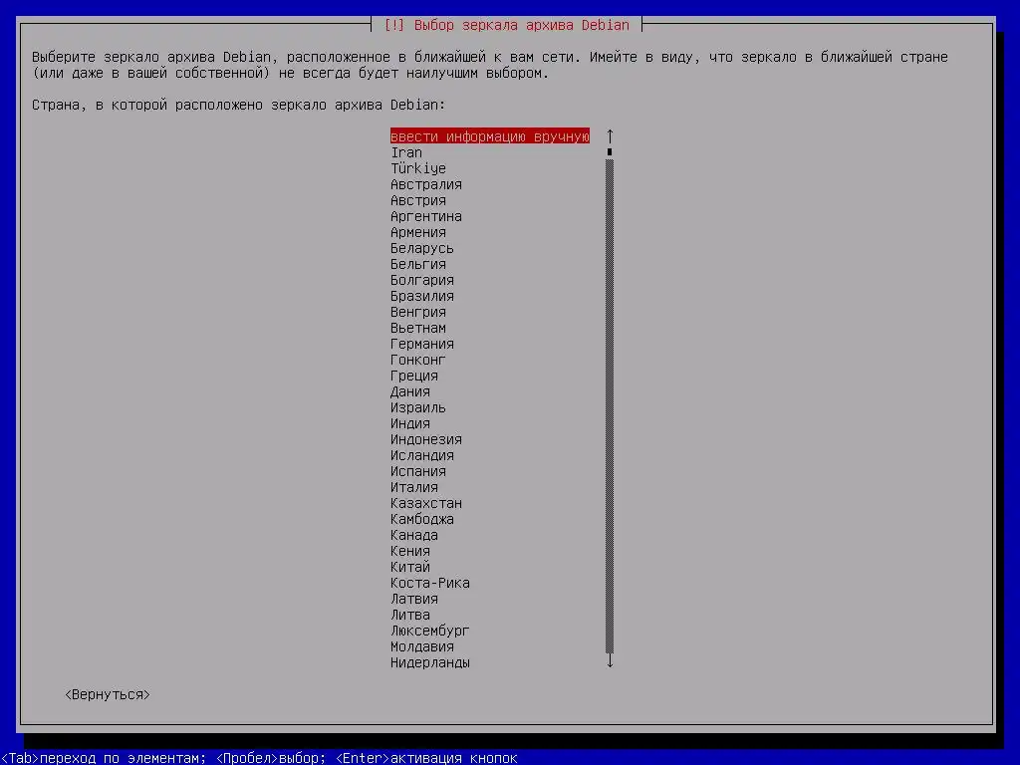Choose Болгария from the list
Image resolution: width=1020 pixels, height=765 pixels.
pyautogui.click(x=422, y=280)
